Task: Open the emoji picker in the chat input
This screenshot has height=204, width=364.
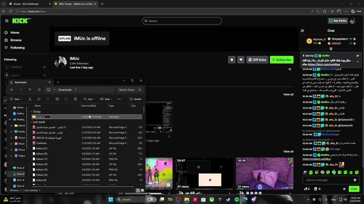Action: (x=355, y=180)
